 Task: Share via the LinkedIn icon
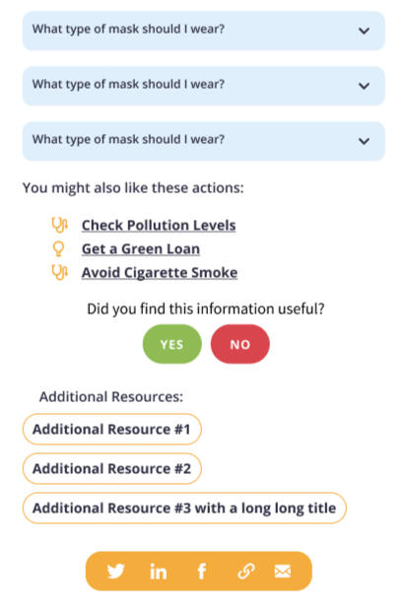coord(159,572)
